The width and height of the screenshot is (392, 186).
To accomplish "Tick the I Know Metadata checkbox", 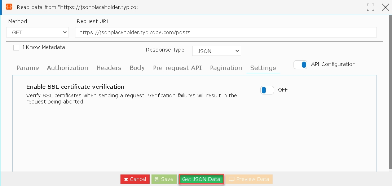I will [16, 48].
